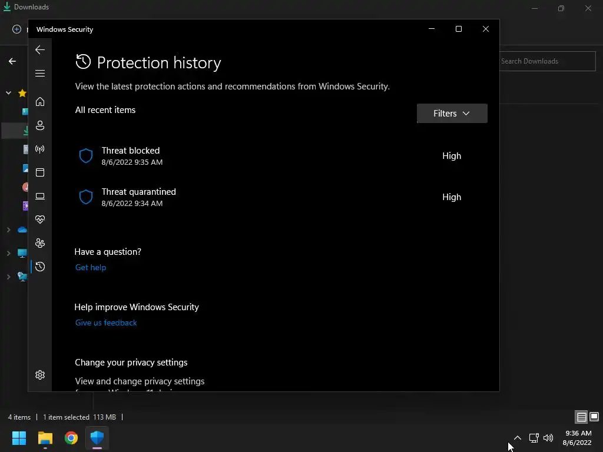
Task: Open volume tray icon
Action: 548,438
